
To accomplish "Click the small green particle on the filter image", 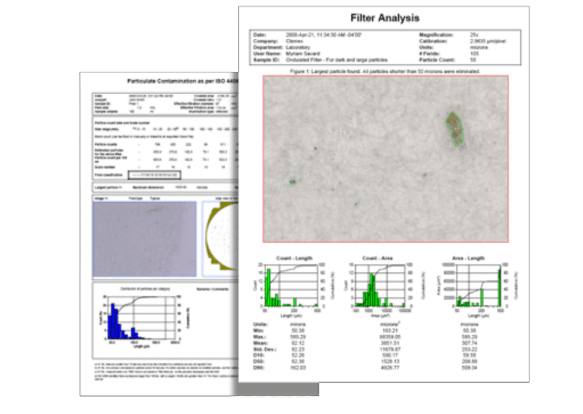I will pos(291,183).
